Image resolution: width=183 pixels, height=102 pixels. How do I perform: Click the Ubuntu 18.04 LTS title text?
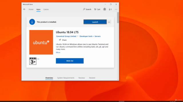coord(67,32)
